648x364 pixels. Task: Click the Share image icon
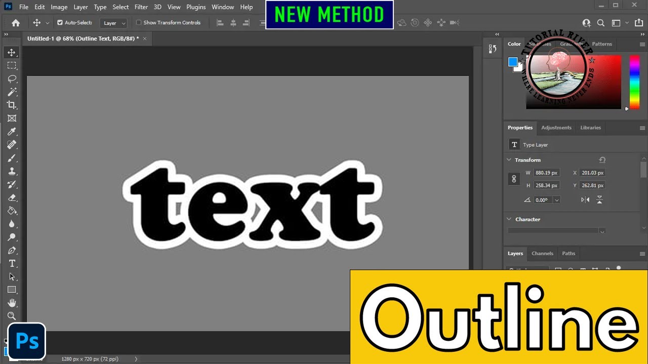click(639, 23)
